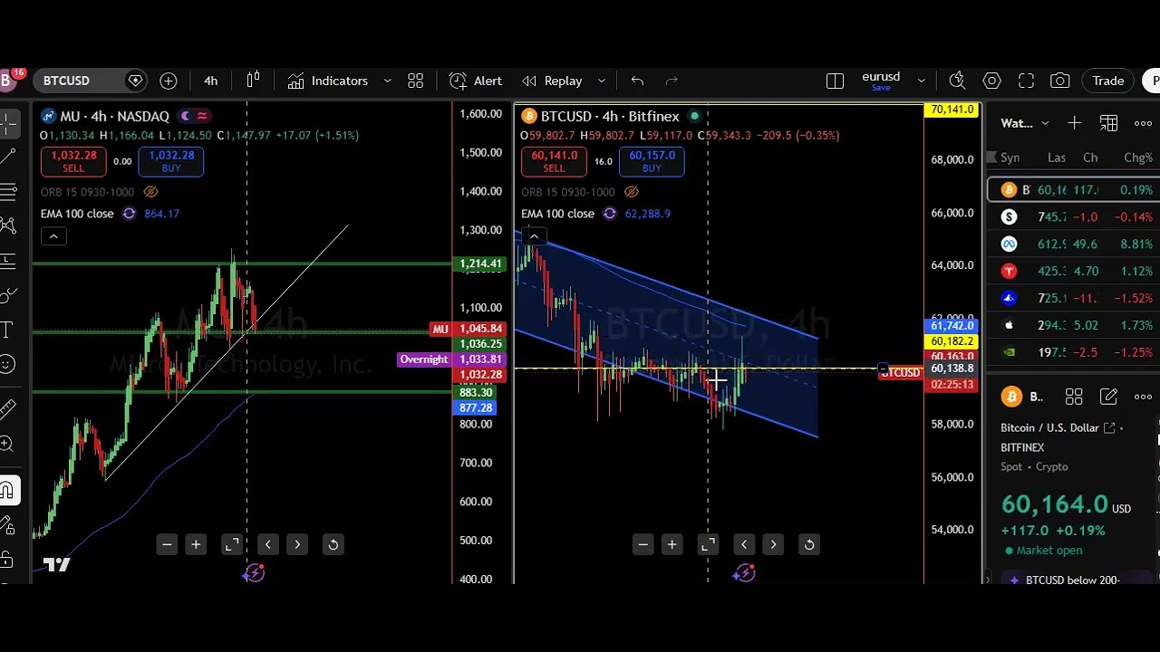Screen dimensions: 1160x652
Task: Toggle stay in drawing mode pencil-lock
Action: (7, 524)
